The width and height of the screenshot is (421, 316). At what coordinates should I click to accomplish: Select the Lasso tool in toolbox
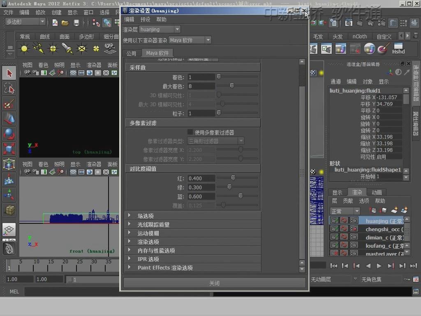point(9,88)
